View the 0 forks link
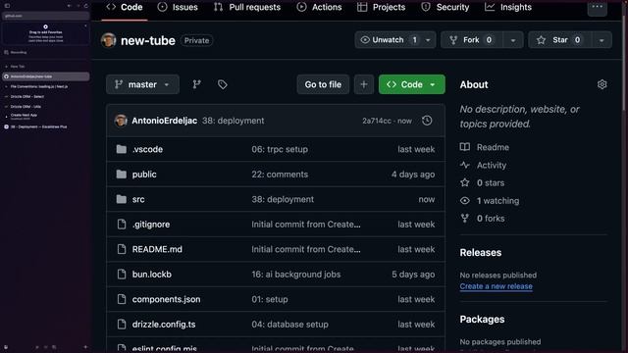Viewport: 628px width, 353px height. pos(482,219)
